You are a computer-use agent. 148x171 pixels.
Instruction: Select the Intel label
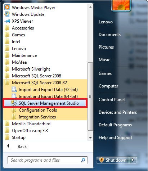coord(16,42)
